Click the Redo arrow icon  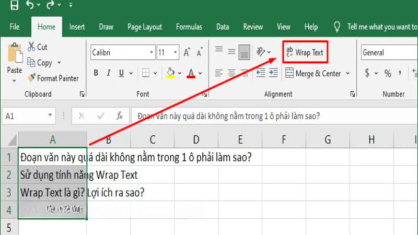pyautogui.click(x=50, y=5)
